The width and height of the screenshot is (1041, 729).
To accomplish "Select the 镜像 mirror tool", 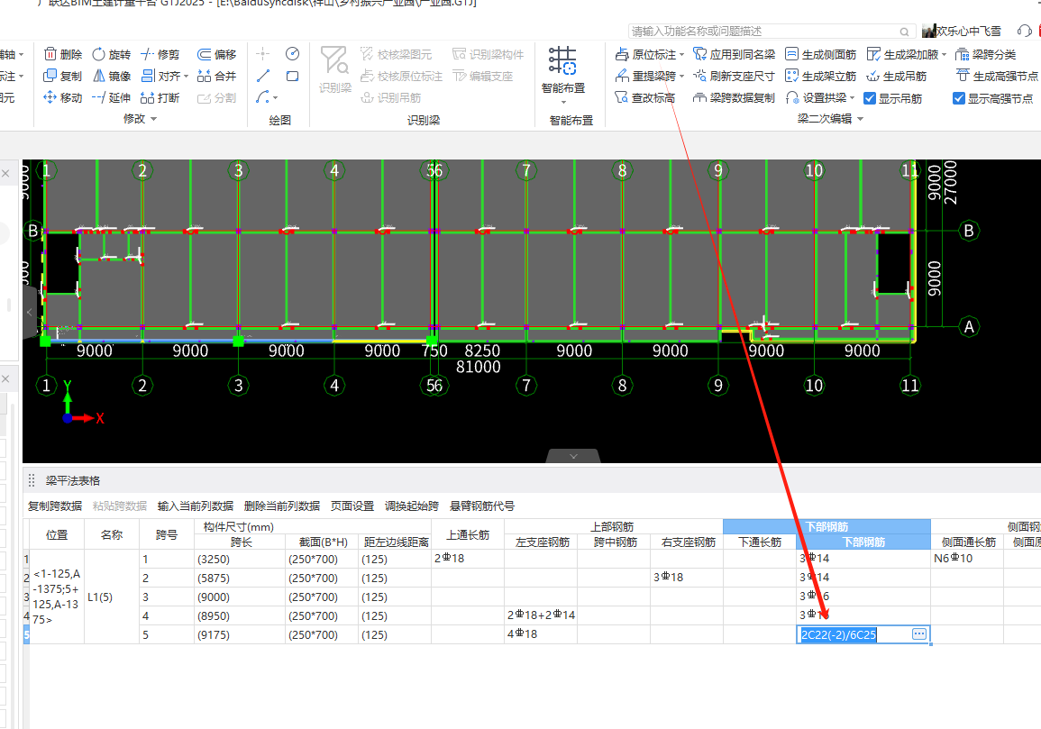I will [x=111, y=77].
